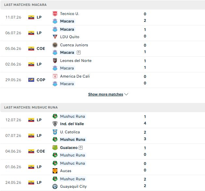The height and width of the screenshot is (191, 205).
Task: Click the U. Catolica team crest
Action: [x=55, y=132]
